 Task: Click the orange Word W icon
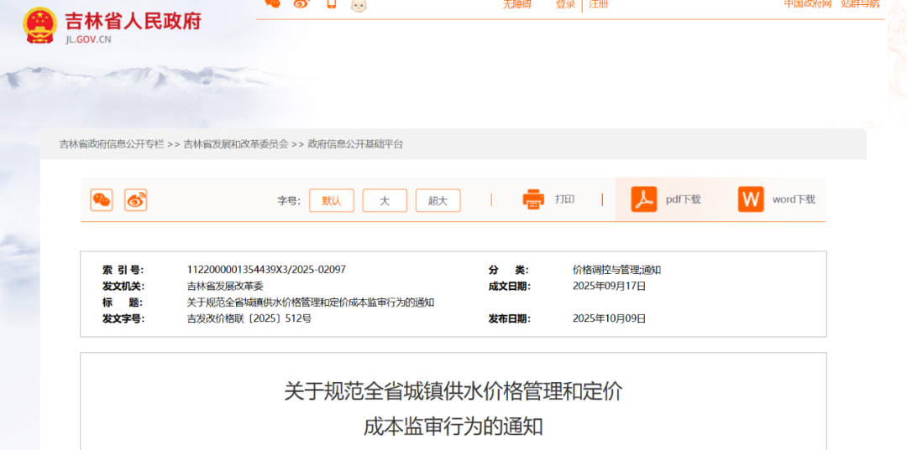750,199
